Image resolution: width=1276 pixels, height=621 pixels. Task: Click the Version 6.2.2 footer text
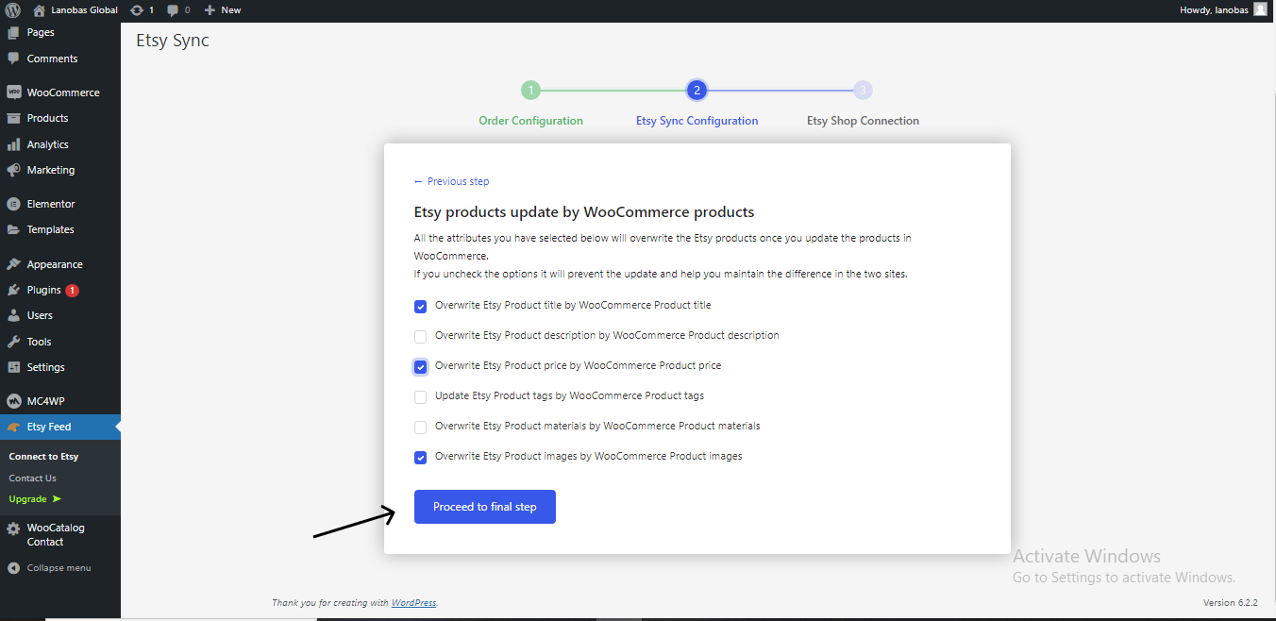[x=1232, y=602]
